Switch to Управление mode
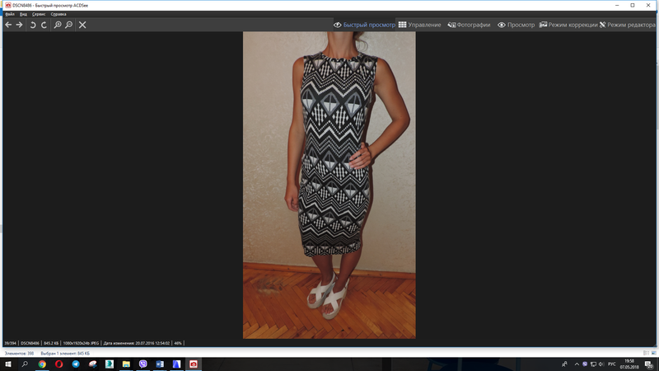Screen dimensions: 659x371 [419, 25]
